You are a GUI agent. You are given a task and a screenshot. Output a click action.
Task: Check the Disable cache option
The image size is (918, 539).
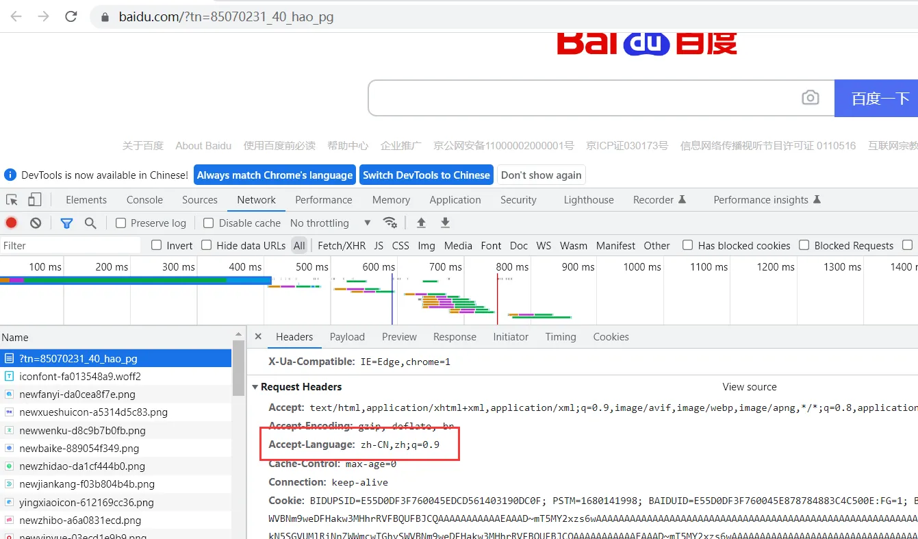[209, 223]
